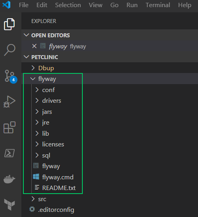Click the drivers folder name
Screen dimensions: 198x217
point(51,101)
